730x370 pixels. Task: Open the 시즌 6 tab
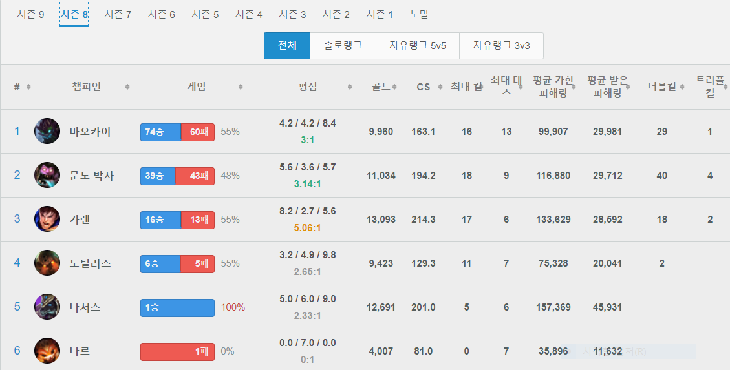162,14
